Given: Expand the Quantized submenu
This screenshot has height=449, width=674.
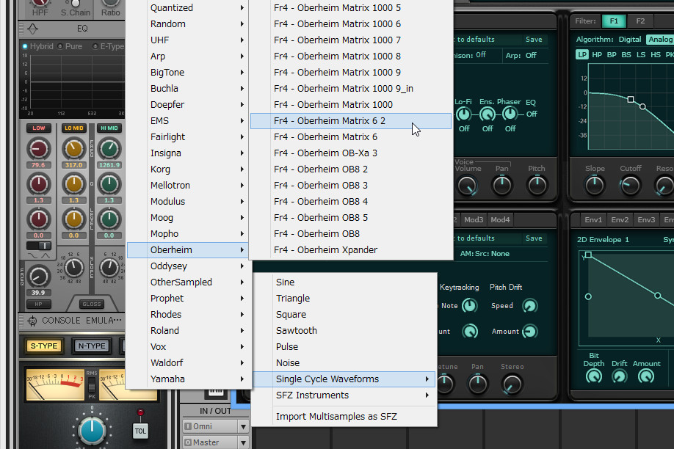Looking at the screenshot, I should point(188,8).
